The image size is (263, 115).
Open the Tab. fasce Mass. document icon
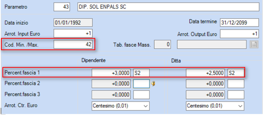254,45
